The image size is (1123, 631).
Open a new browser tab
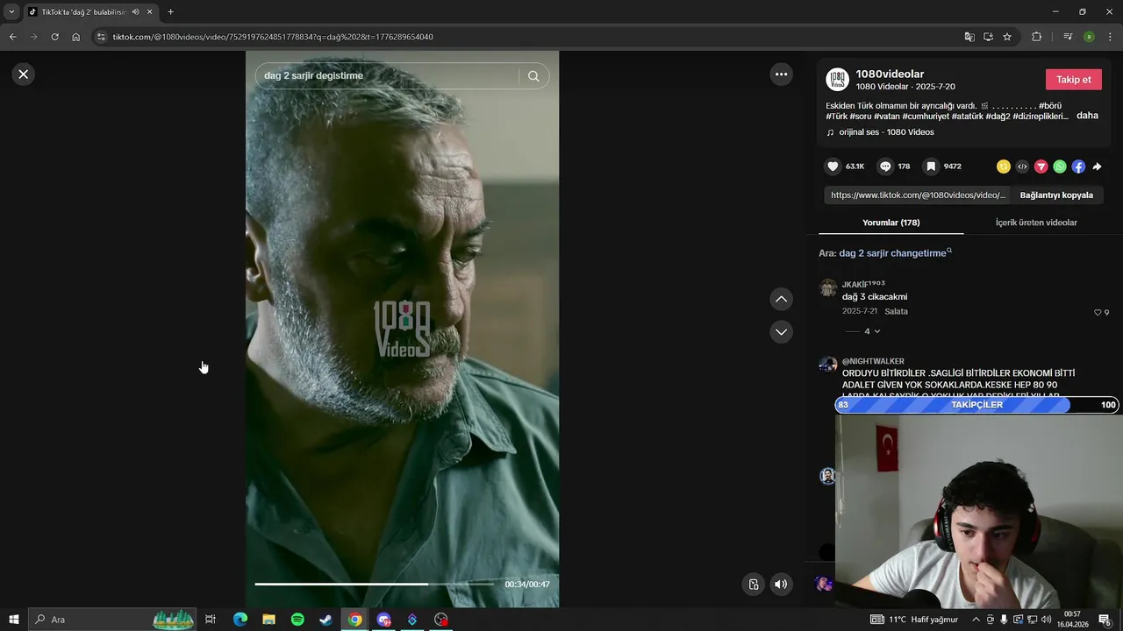(170, 11)
